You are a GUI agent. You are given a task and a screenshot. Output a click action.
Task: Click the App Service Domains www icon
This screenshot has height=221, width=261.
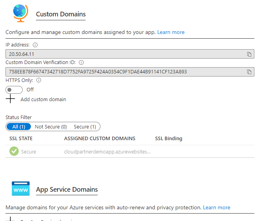[x=20, y=189]
